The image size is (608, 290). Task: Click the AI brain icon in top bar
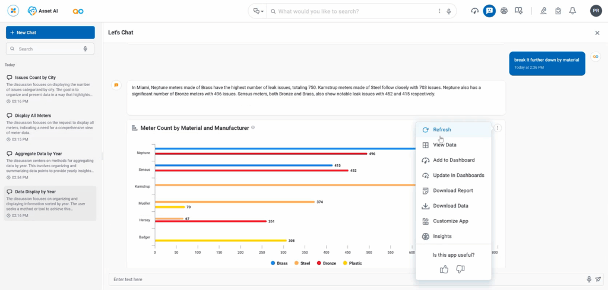(504, 11)
